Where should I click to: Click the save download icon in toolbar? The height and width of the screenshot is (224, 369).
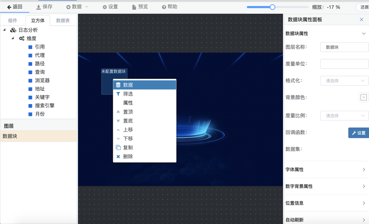(38, 7)
